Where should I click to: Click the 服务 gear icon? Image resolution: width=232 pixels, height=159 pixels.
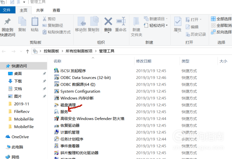click(56, 112)
